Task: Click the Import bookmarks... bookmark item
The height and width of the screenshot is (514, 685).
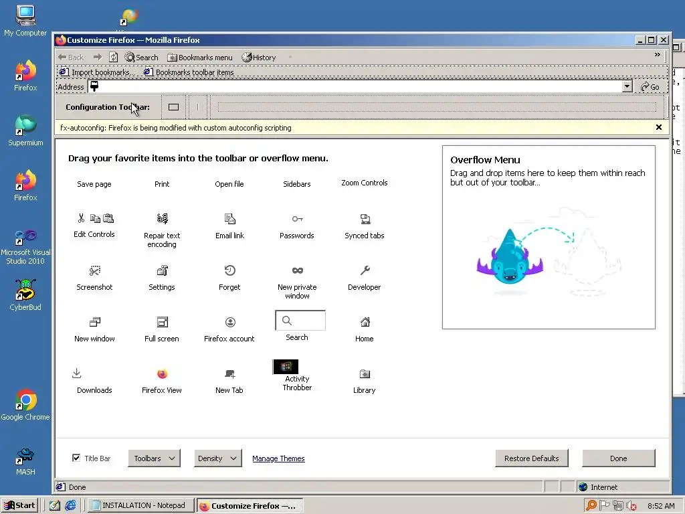Action: pos(96,72)
